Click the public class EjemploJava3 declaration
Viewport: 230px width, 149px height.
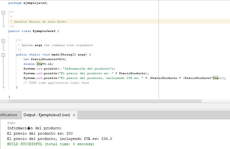pos(33,31)
